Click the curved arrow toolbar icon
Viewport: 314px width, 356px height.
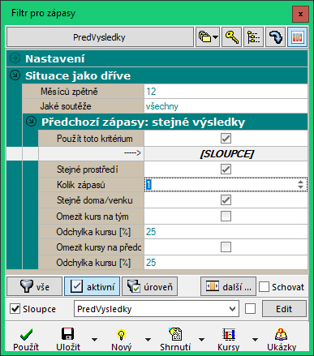click(275, 37)
